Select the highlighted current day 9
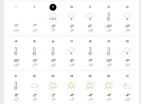The width and height of the screenshot is (141, 104). click(x=53, y=7)
